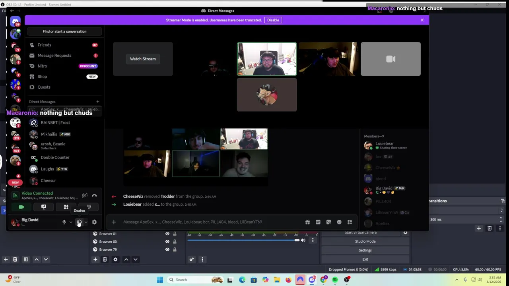The height and width of the screenshot is (286, 509).
Task: Toggle the Deafen headphone button
Action: [x=79, y=222]
